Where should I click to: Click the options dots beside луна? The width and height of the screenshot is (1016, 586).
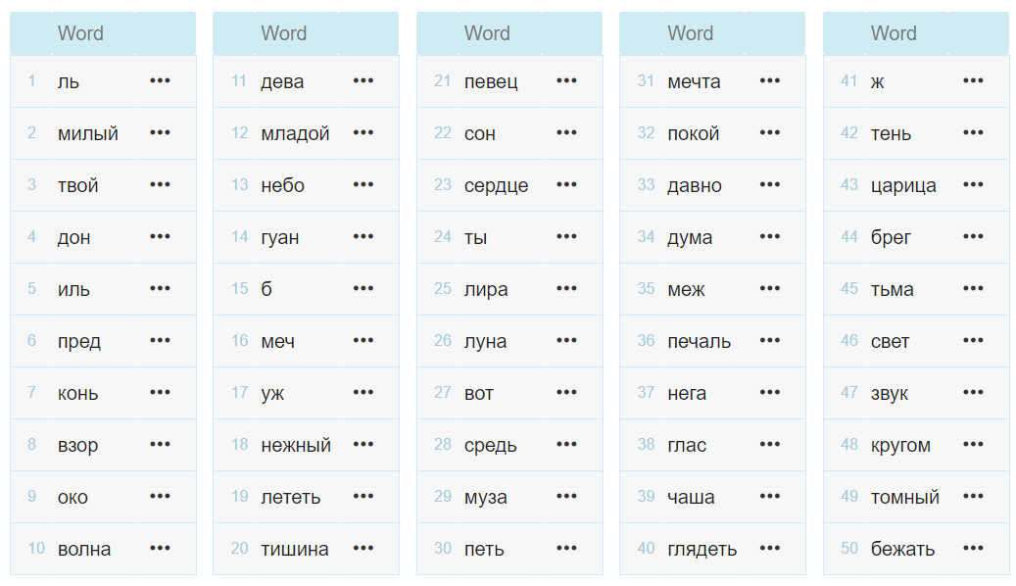pyautogui.click(x=566, y=340)
